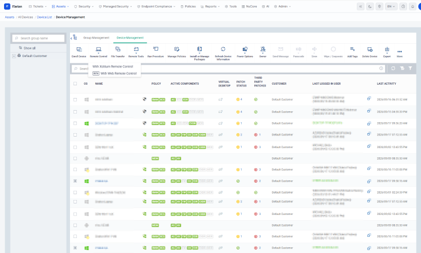Check the box for the 04:59:39 PM device row
Image resolution: width=421 pixels, height=253 pixels.
pos(75,112)
